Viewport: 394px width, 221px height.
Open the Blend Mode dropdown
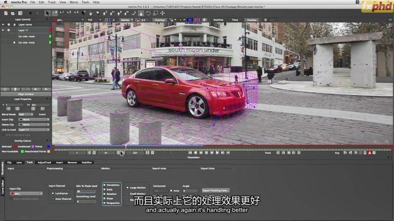[26, 114]
